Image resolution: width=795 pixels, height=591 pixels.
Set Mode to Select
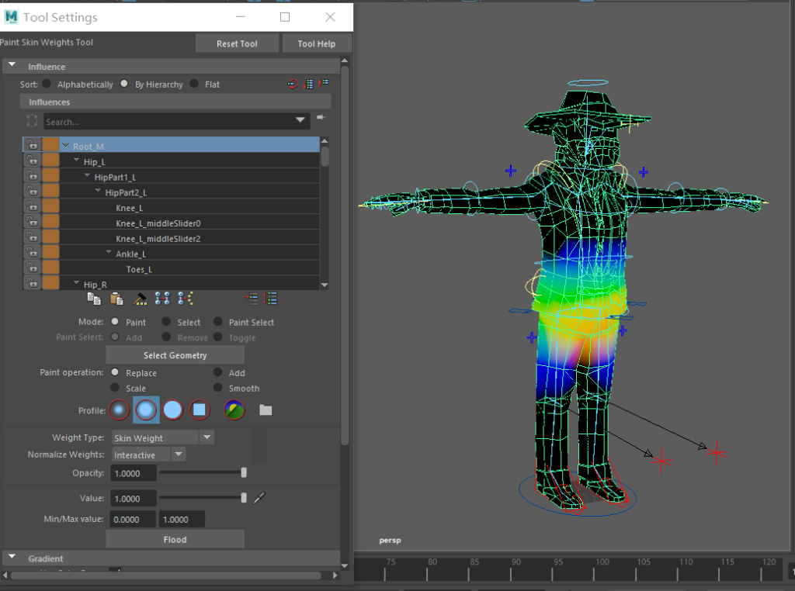166,322
